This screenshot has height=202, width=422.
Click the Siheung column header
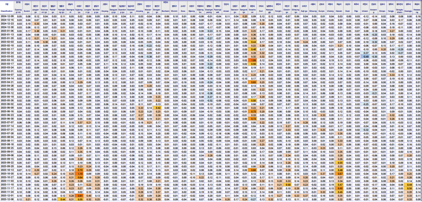click(314, 8)
